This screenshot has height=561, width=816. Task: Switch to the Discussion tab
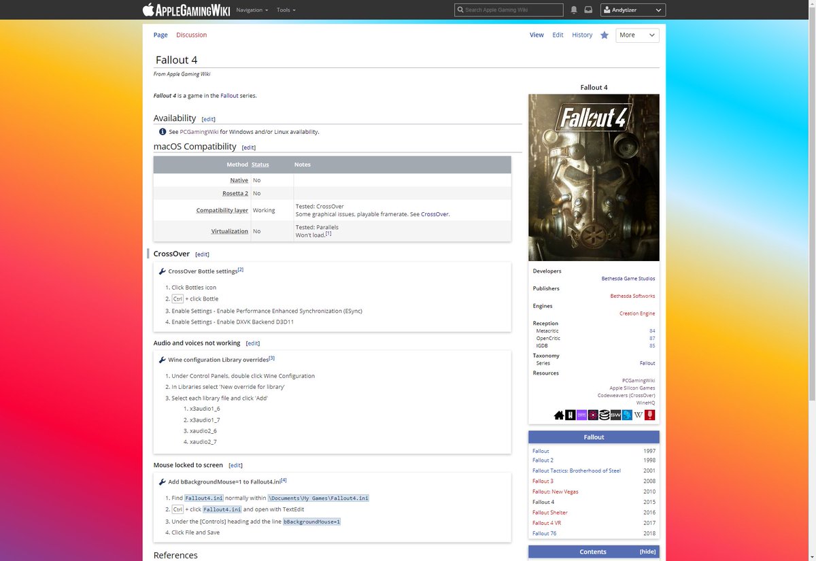coord(191,35)
